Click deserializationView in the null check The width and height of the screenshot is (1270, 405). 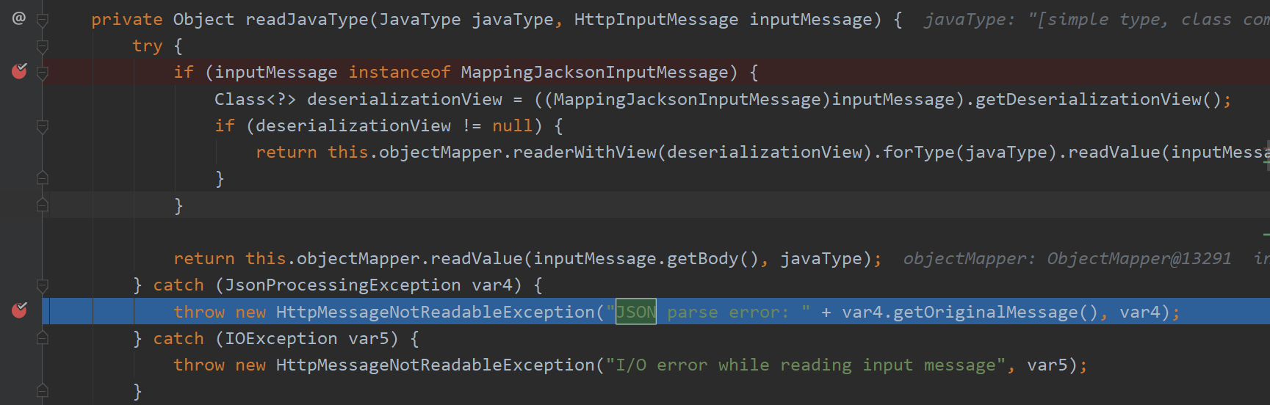point(353,126)
